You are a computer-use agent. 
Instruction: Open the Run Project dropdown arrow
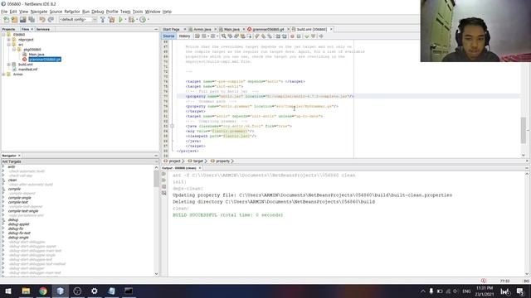(125, 20)
